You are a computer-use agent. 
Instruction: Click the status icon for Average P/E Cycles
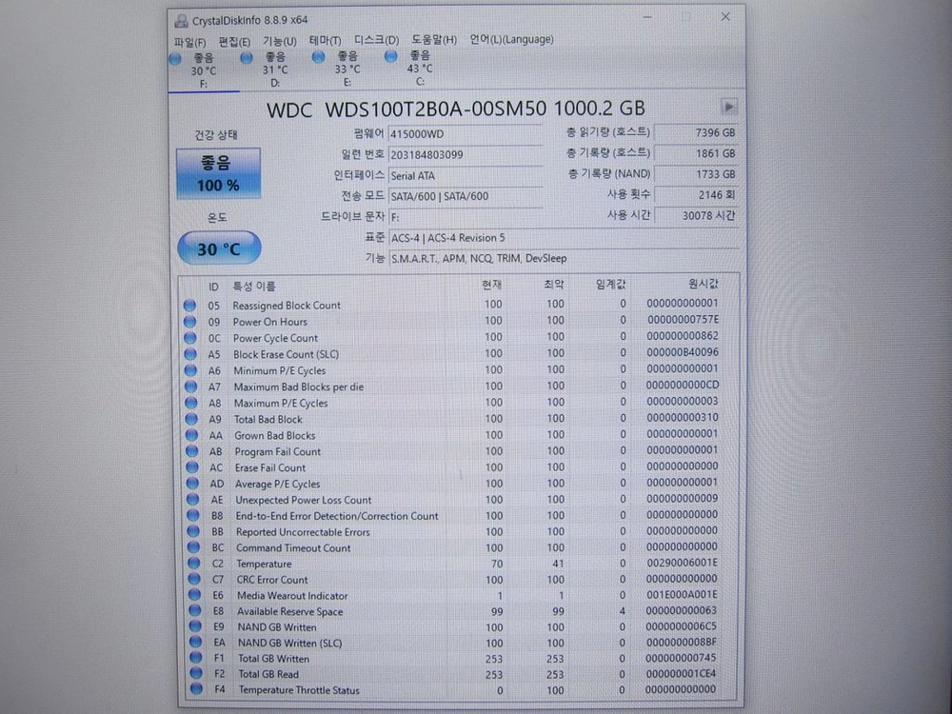tap(192, 484)
